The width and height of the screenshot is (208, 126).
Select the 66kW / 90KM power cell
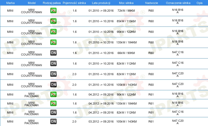pyautogui.click(x=126, y=53)
